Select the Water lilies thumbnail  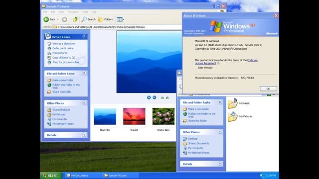tap(163, 116)
